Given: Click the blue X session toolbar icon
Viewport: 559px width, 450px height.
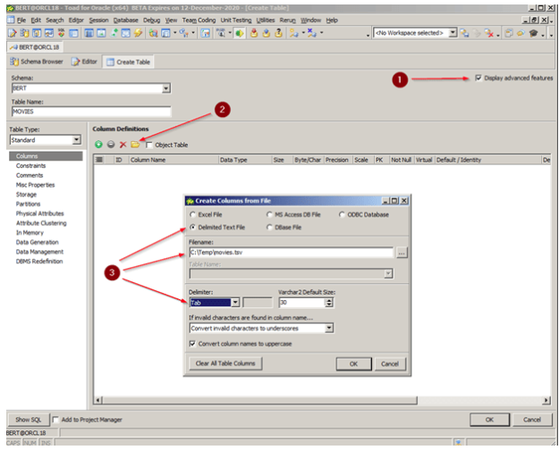Looking at the screenshot, I should [x=311, y=33].
